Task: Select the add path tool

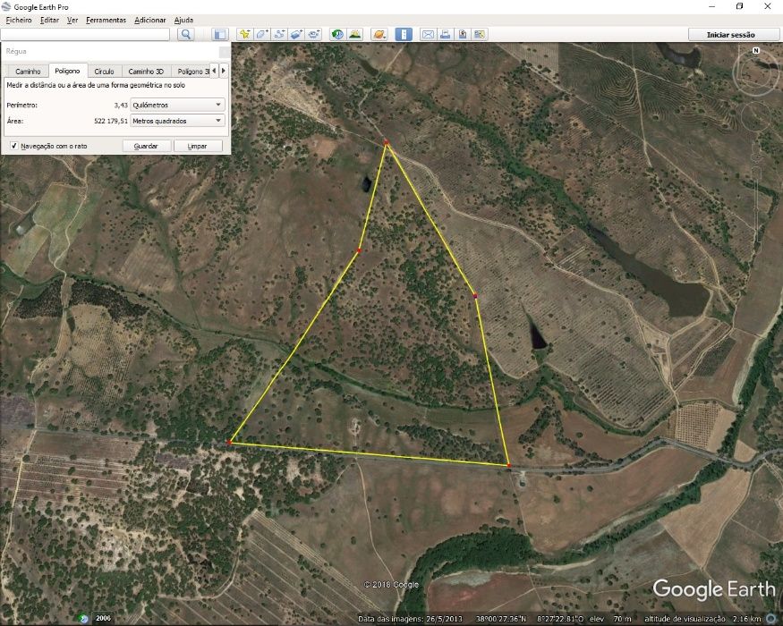Action: pos(279,35)
